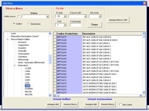Select Carpenteria tree item
This screenshot has height=111, width=149.
point(23,45)
